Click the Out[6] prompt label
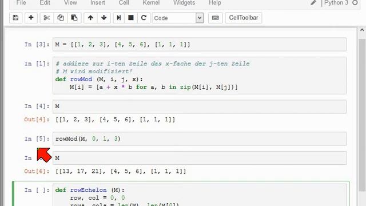 [37, 171]
